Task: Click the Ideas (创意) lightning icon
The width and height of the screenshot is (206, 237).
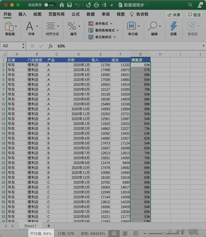Action: click(173, 28)
